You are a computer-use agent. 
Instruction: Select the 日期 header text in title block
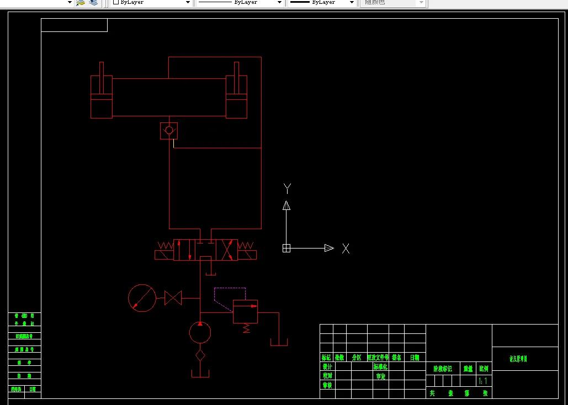click(415, 358)
